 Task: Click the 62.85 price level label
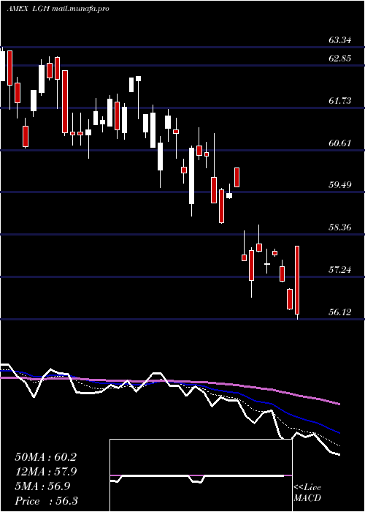tap(340, 59)
